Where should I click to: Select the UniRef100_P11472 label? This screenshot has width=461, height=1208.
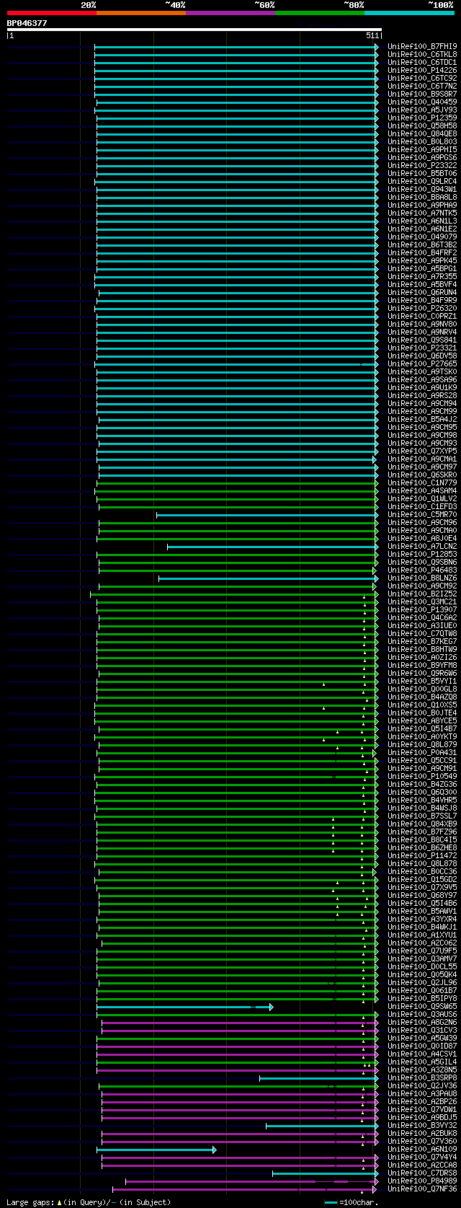tap(422, 855)
